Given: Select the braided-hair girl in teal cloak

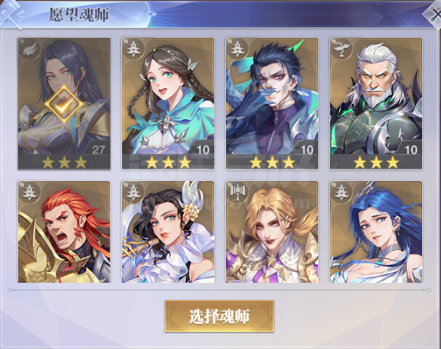Looking at the screenshot, I should coord(168,103).
